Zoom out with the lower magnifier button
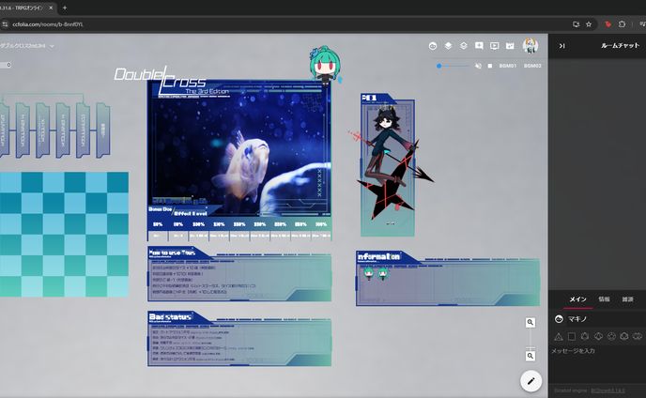Image resolution: width=646 pixels, height=398 pixels. 531,356
